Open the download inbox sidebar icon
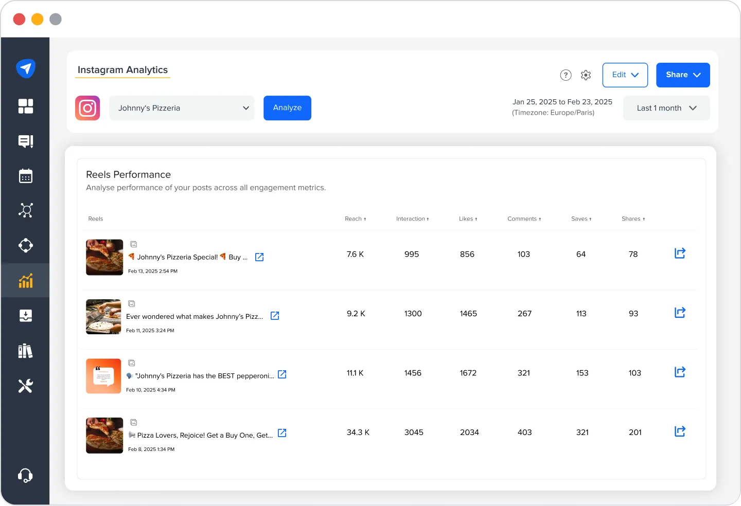 [25, 315]
